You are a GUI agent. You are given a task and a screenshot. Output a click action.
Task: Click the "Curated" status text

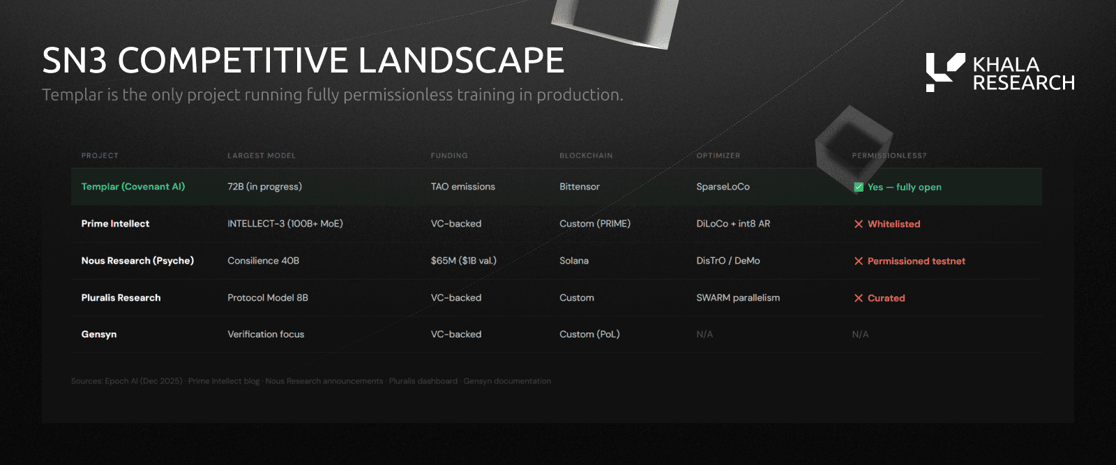(x=887, y=298)
